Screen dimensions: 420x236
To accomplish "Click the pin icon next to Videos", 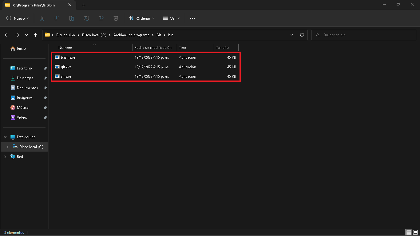I will pyautogui.click(x=45, y=117).
